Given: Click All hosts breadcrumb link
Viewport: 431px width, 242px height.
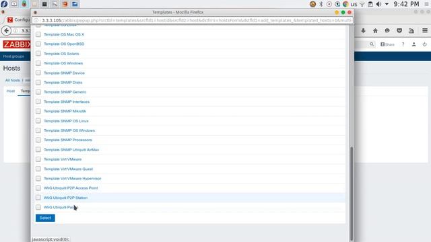Looking at the screenshot, I should [x=13, y=80].
